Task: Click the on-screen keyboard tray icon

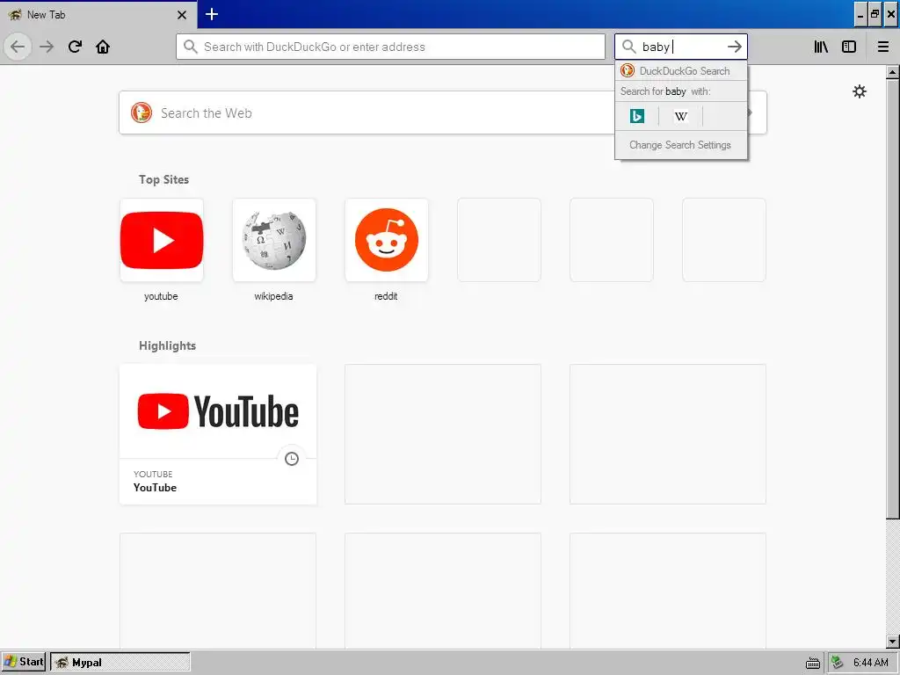Action: pos(813,663)
